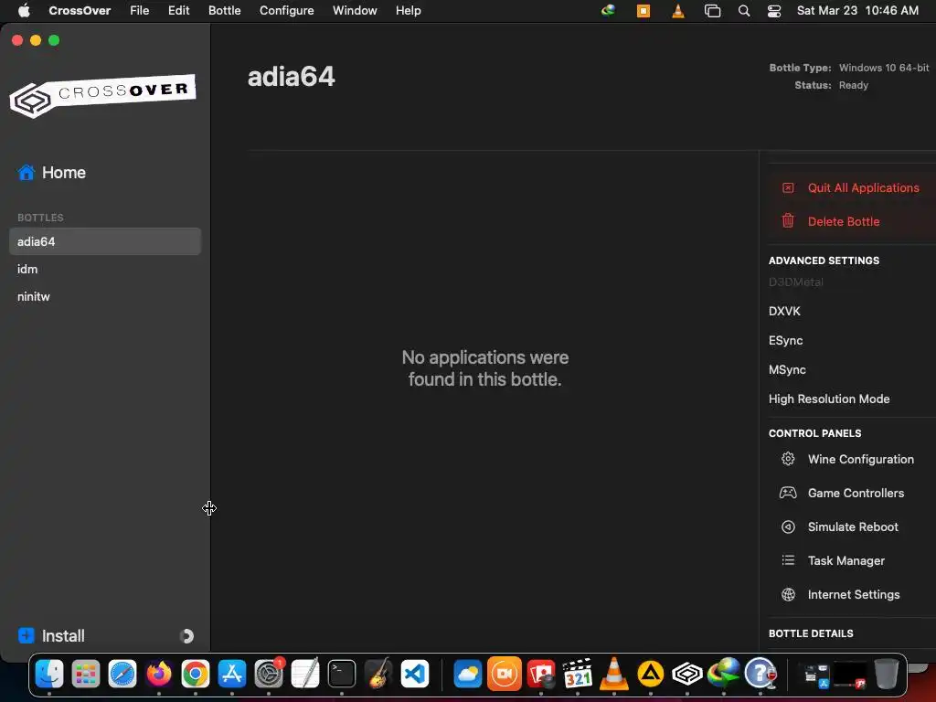Viewport: 936px width, 702px height.
Task: Click the MSync setting label
Action: (787, 369)
